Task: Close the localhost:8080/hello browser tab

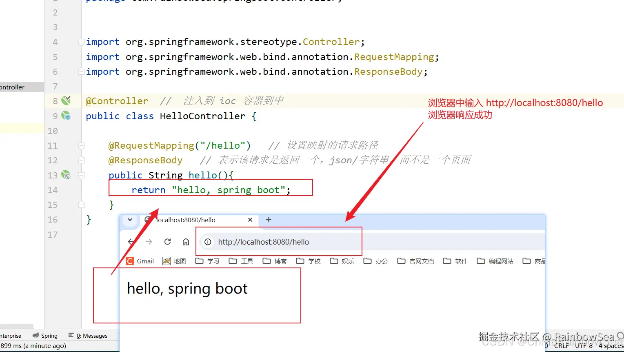Action: coord(250,220)
